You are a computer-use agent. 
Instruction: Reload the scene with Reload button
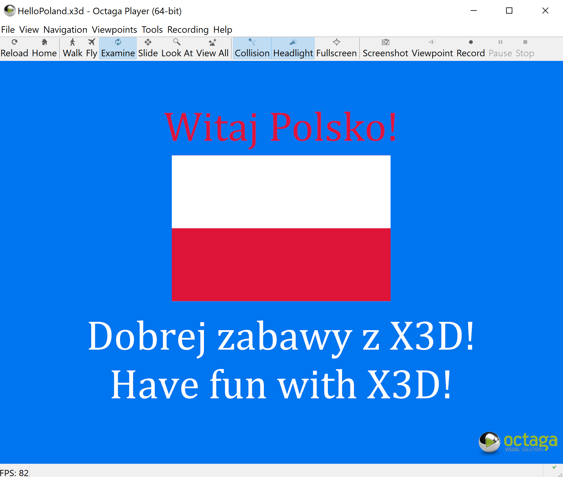pos(14,48)
